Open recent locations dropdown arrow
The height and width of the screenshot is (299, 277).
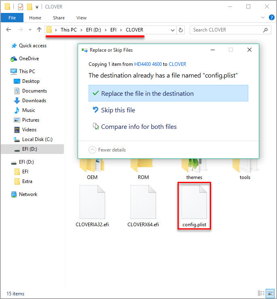[30, 30]
